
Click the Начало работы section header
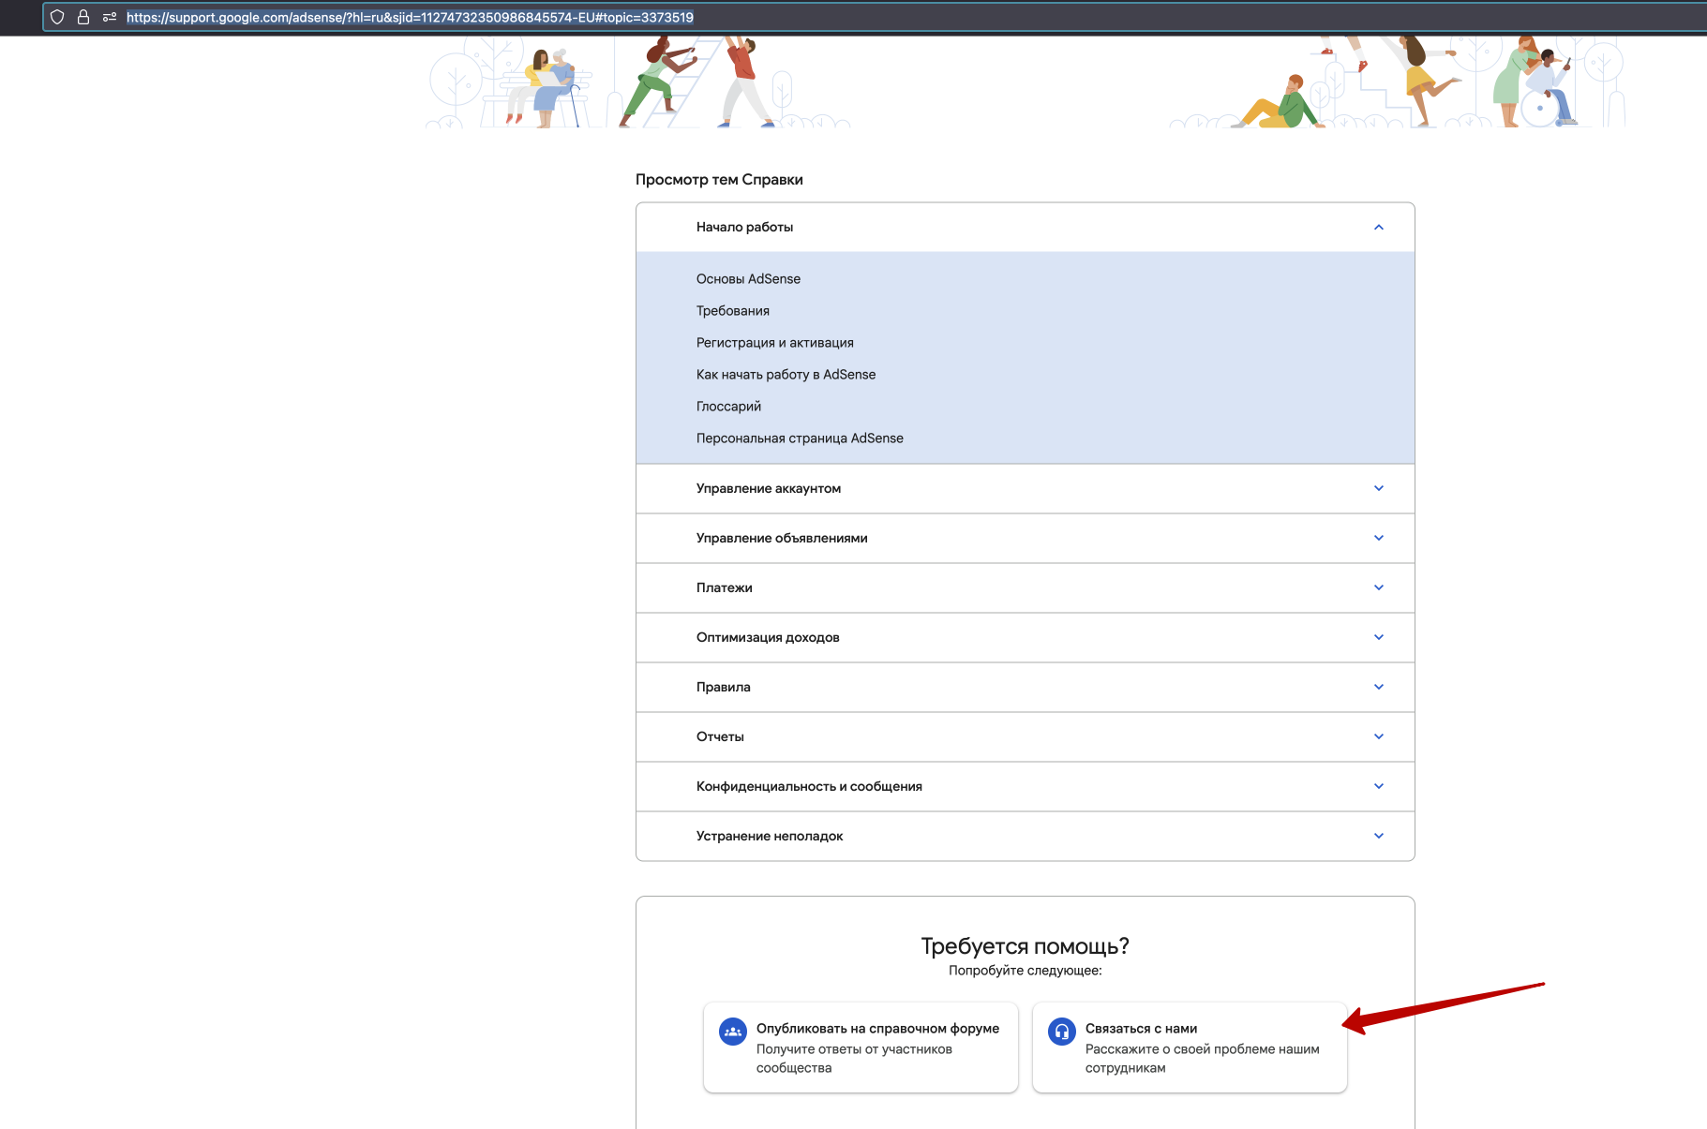[1025, 227]
